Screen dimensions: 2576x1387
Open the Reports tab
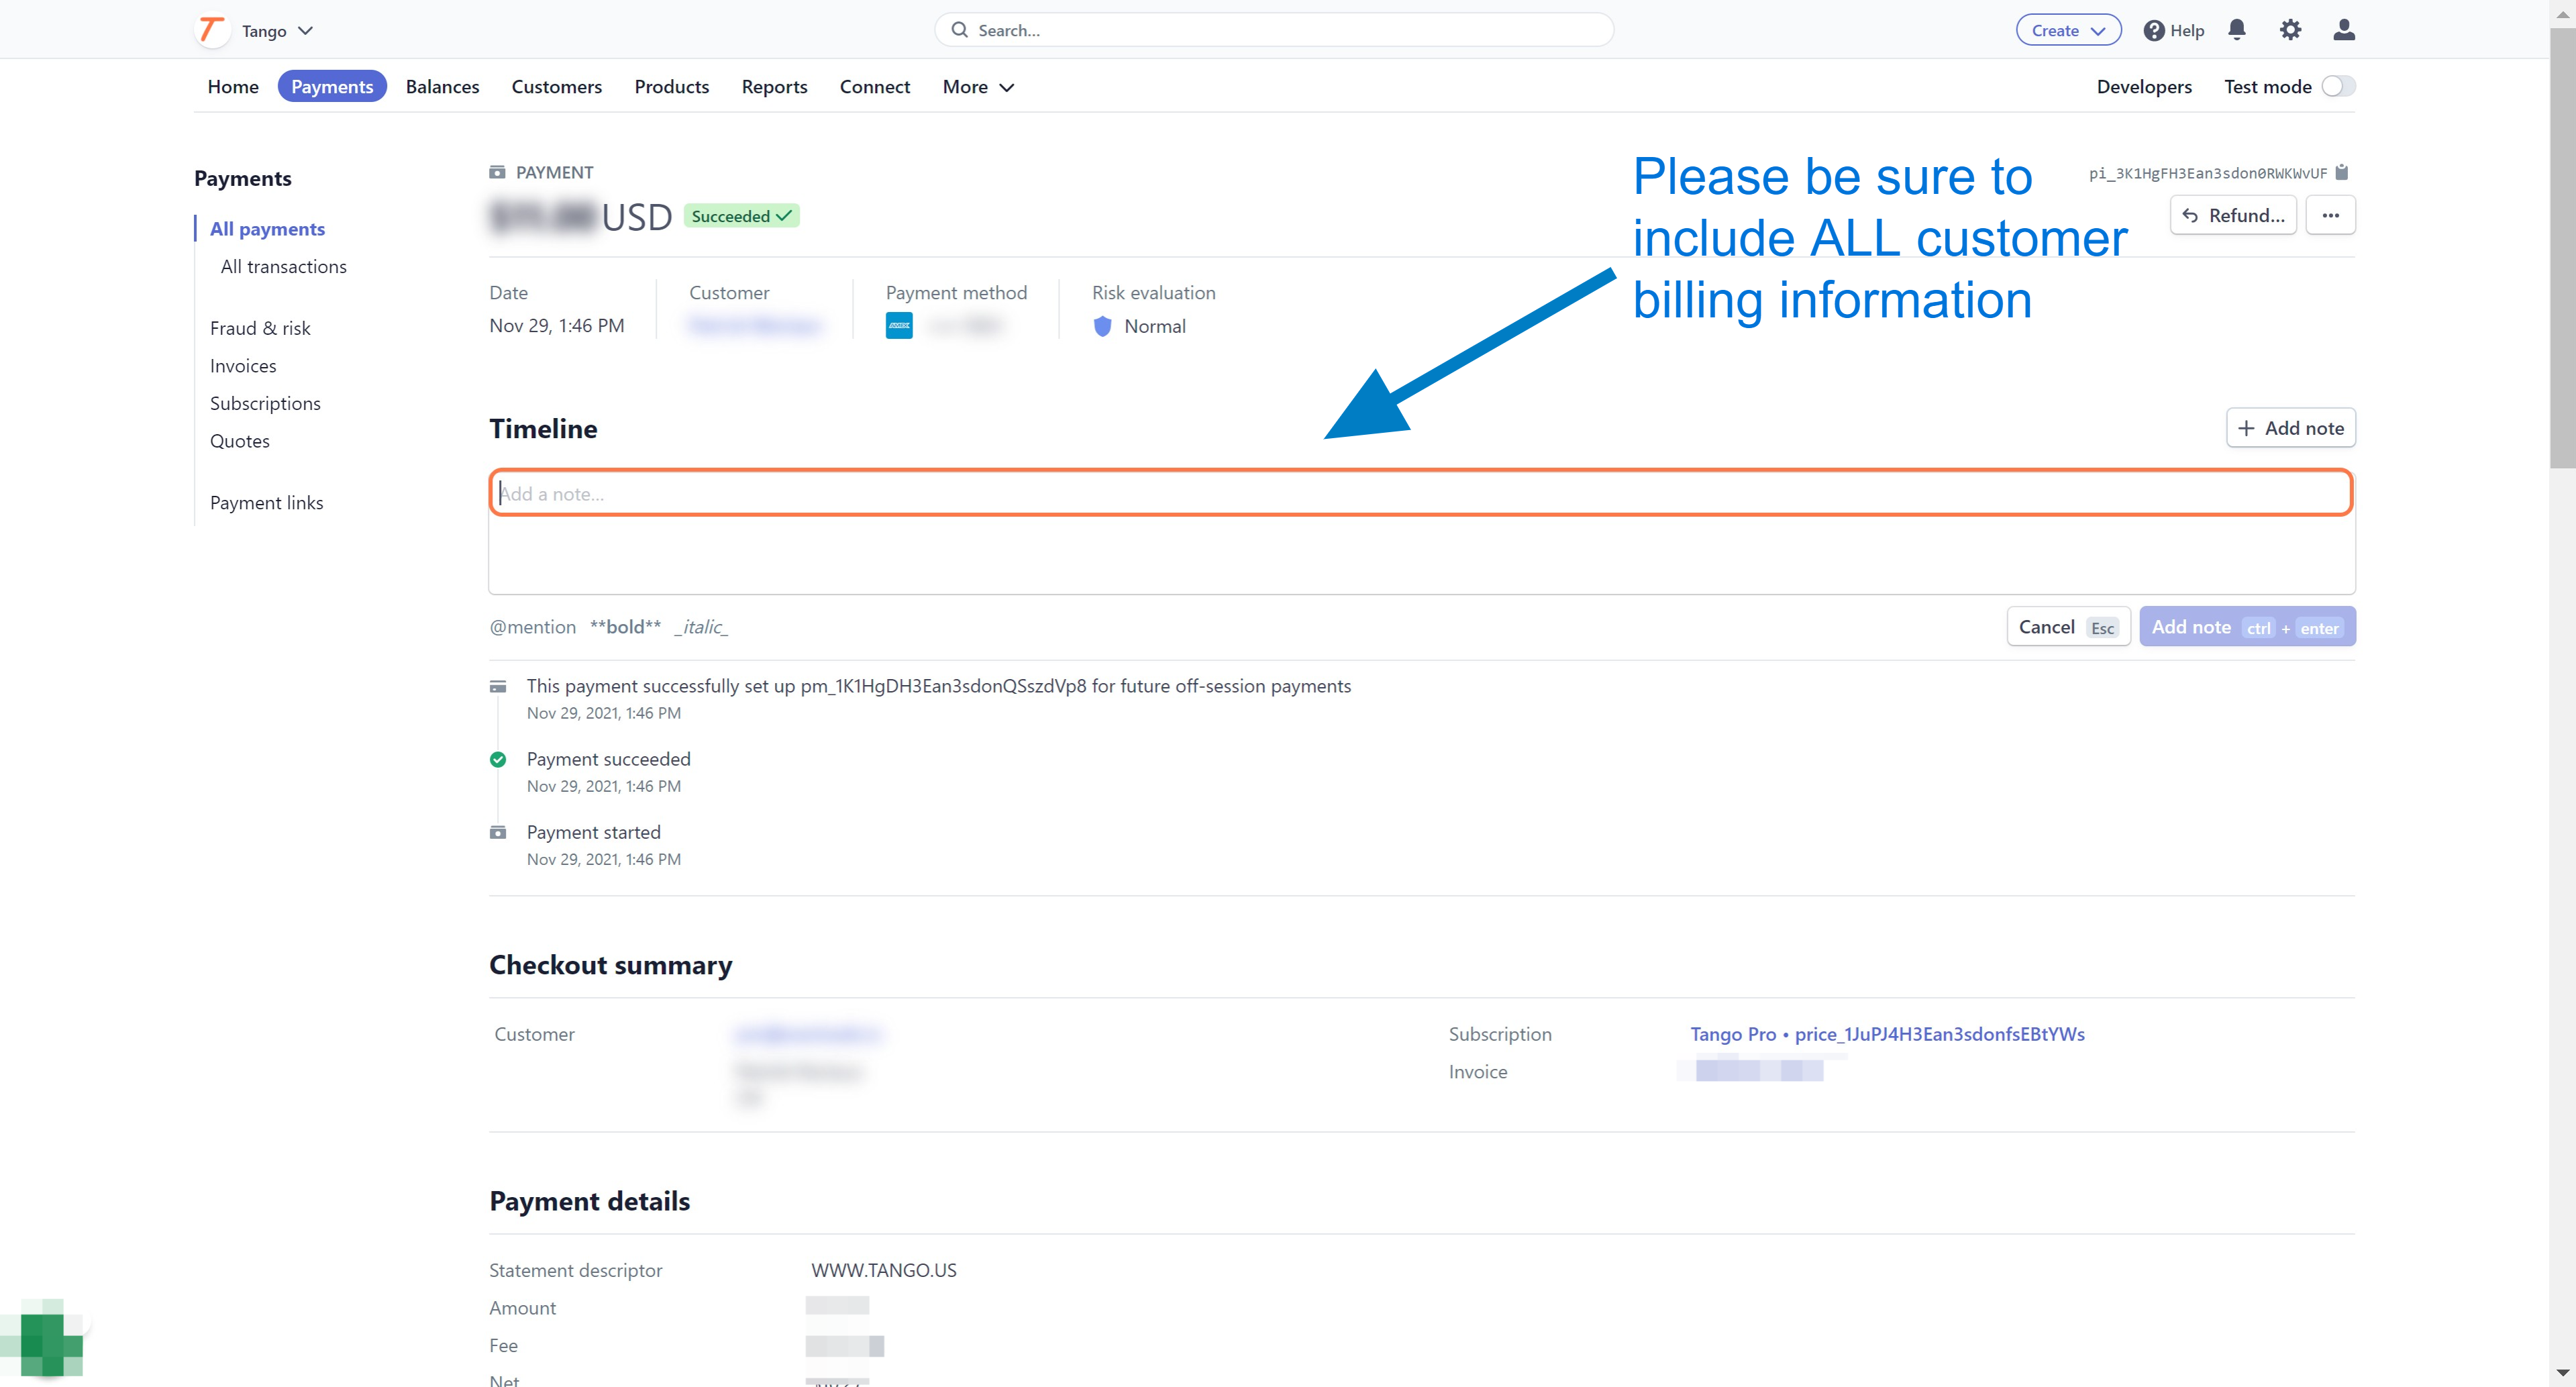click(774, 87)
